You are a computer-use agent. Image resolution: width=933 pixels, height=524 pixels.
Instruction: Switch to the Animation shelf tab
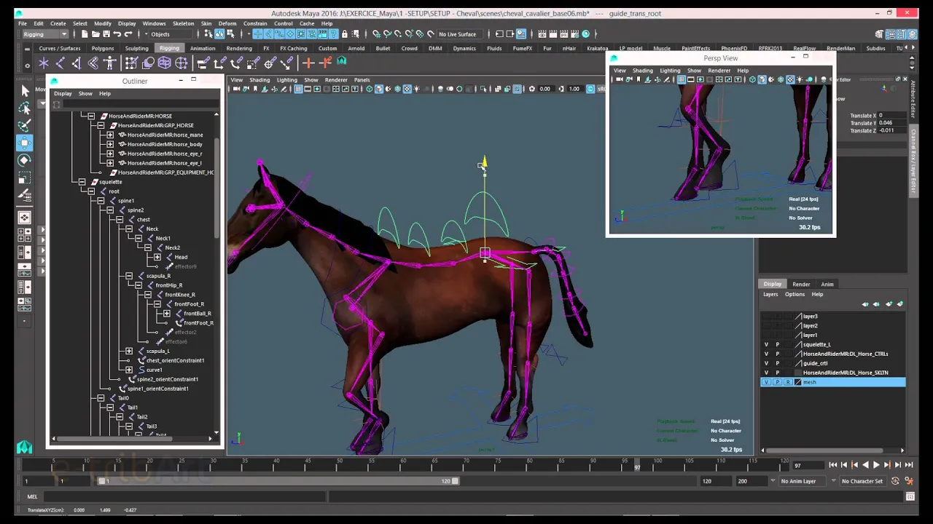[203, 49]
